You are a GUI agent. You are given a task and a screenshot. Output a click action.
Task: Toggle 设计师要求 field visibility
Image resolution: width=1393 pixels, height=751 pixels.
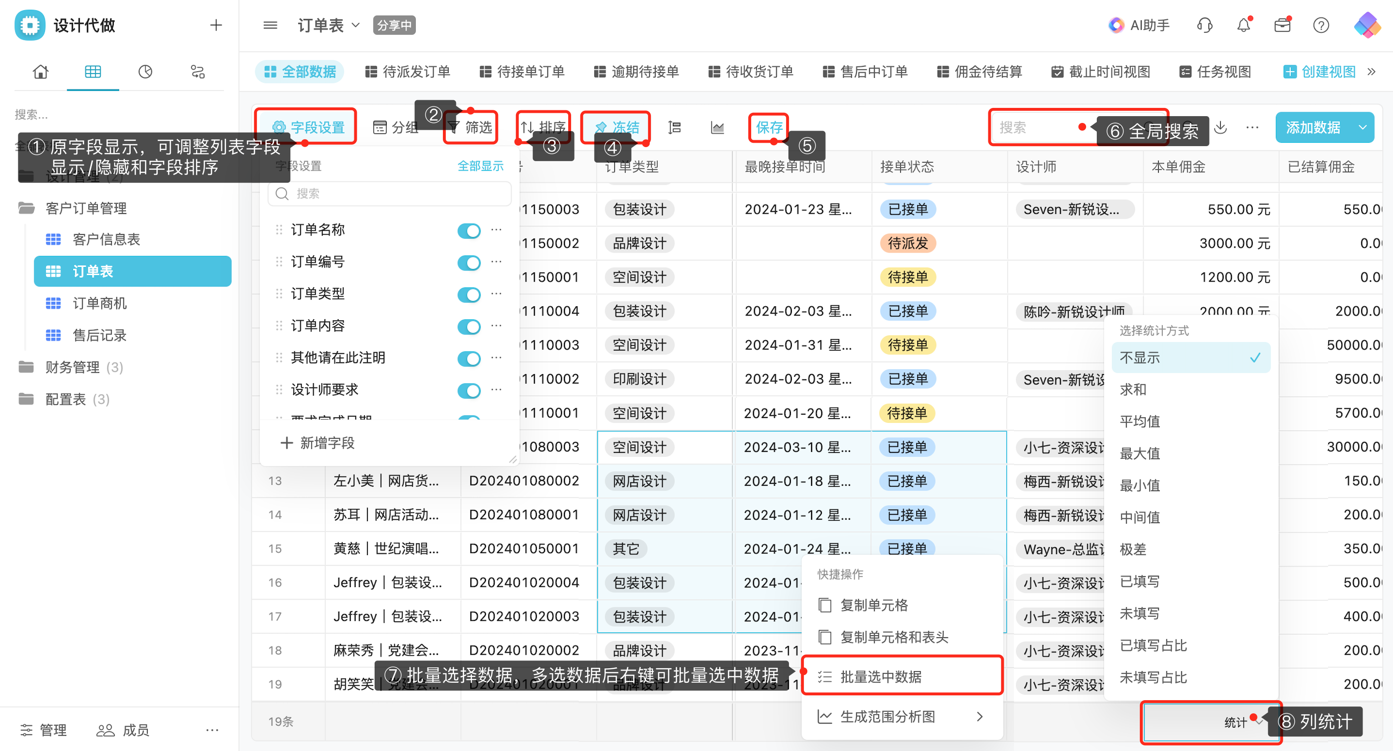[x=469, y=391]
